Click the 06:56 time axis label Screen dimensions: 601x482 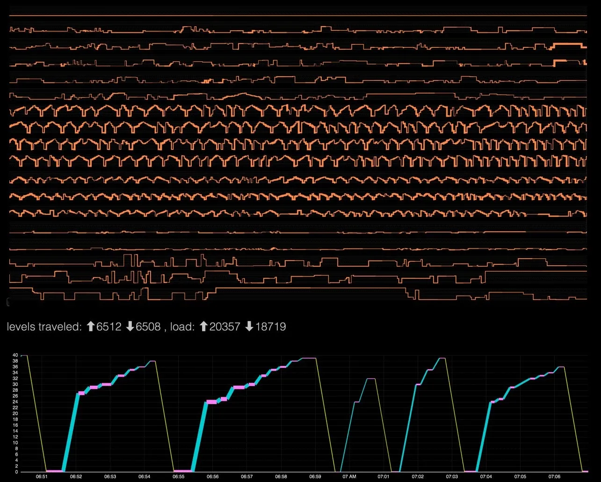click(x=212, y=477)
